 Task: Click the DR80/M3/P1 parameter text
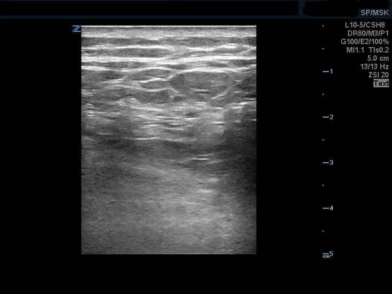pos(368,33)
